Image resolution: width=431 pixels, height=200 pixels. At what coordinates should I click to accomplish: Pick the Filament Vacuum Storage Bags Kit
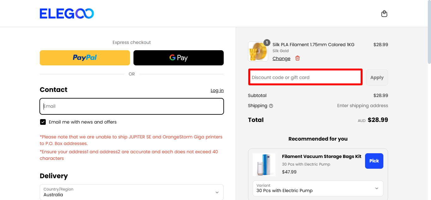(x=374, y=161)
